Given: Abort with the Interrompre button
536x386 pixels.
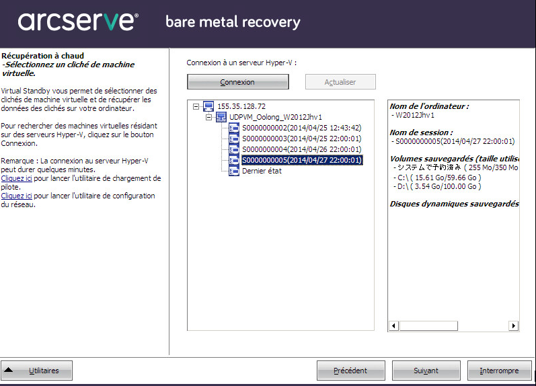Looking at the screenshot, I should pos(500,371).
